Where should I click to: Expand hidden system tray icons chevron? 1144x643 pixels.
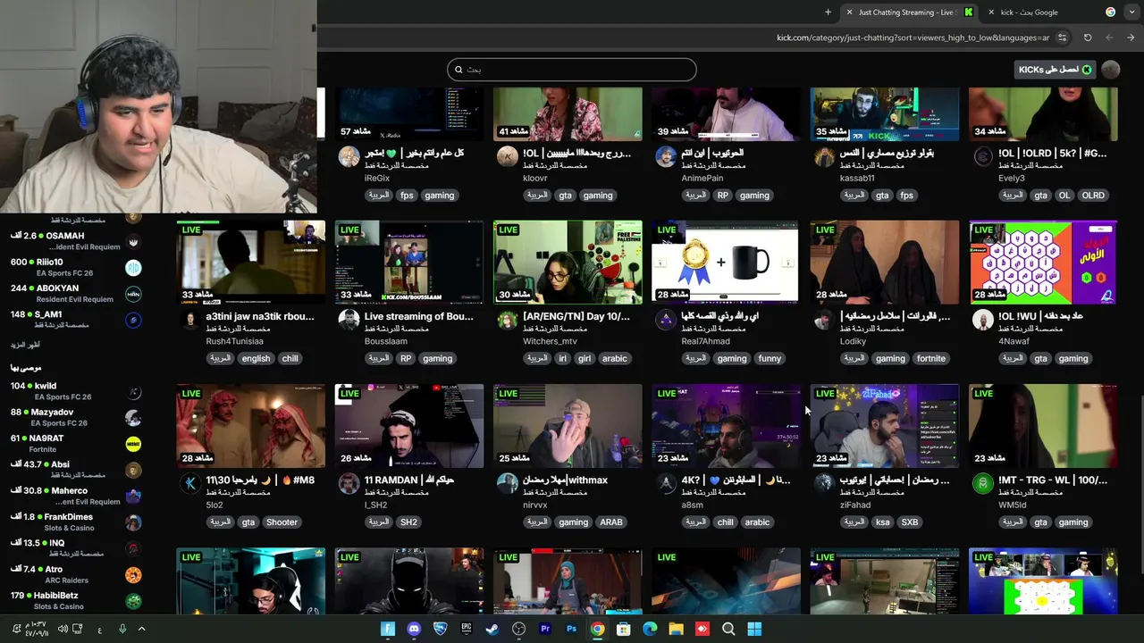pyautogui.click(x=141, y=629)
